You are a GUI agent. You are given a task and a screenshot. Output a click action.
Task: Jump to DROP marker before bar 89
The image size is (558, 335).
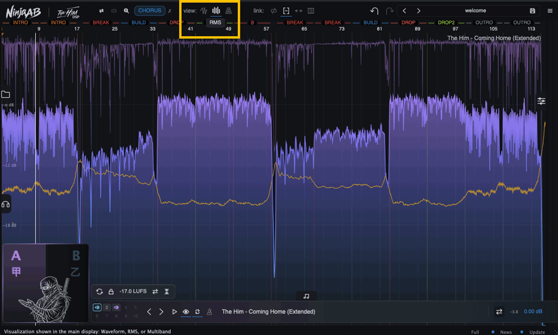(x=408, y=22)
